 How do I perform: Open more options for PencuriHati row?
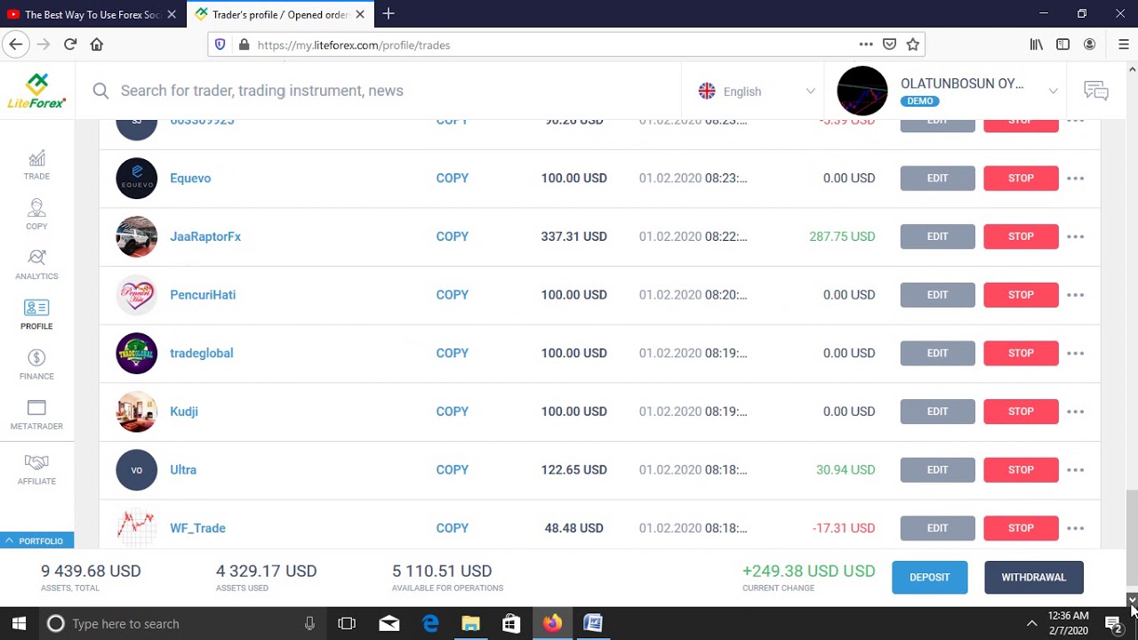pos(1076,295)
